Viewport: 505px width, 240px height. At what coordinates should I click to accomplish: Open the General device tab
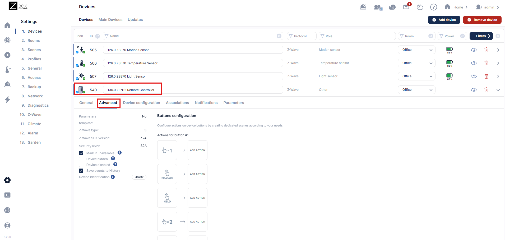pyautogui.click(x=86, y=103)
